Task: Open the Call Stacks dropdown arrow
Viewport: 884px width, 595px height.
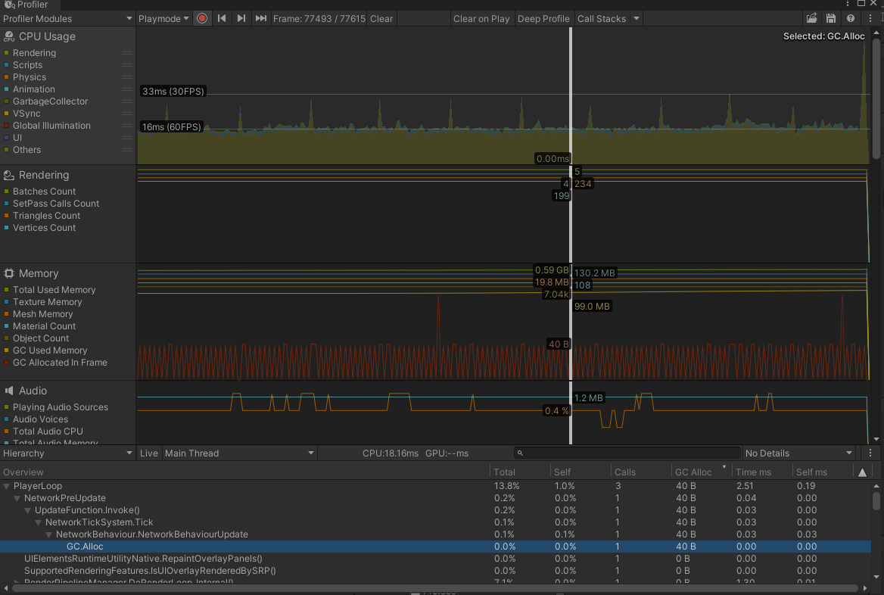Action: click(x=636, y=19)
